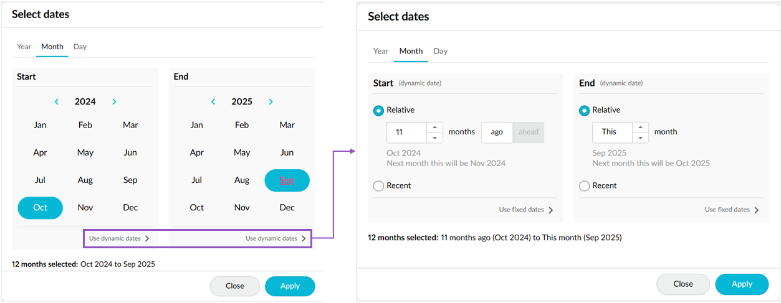The width and height of the screenshot is (781, 303).
Task: Pick Dec in the Start month grid
Action: 130,207
